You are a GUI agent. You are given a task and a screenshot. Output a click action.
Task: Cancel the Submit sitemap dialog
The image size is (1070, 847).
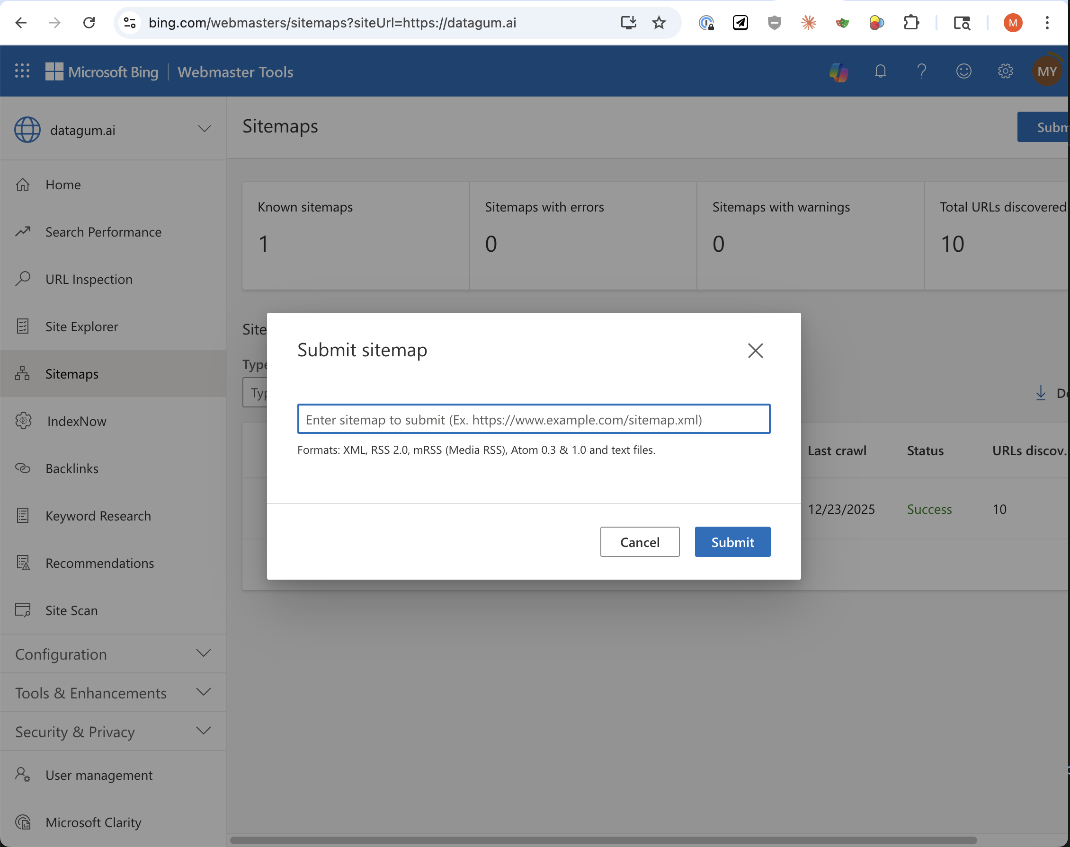tap(640, 541)
